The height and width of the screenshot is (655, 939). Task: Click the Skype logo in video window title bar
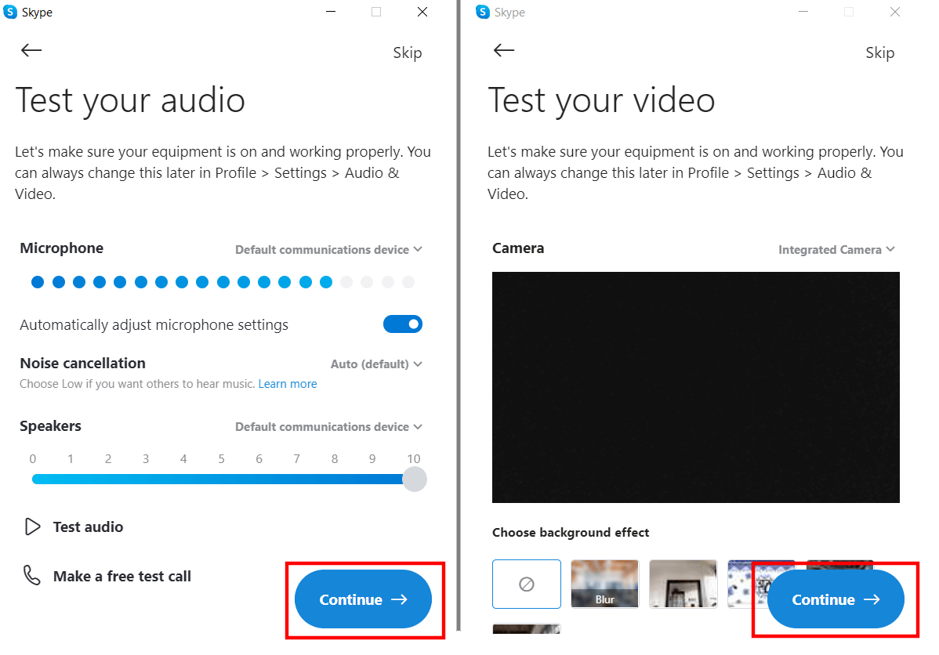pyautogui.click(x=483, y=12)
